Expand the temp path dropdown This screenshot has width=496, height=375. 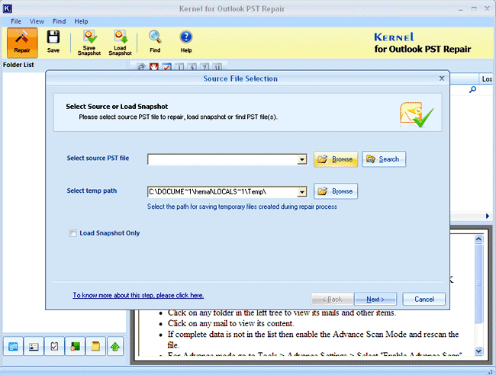pos(302,192)
